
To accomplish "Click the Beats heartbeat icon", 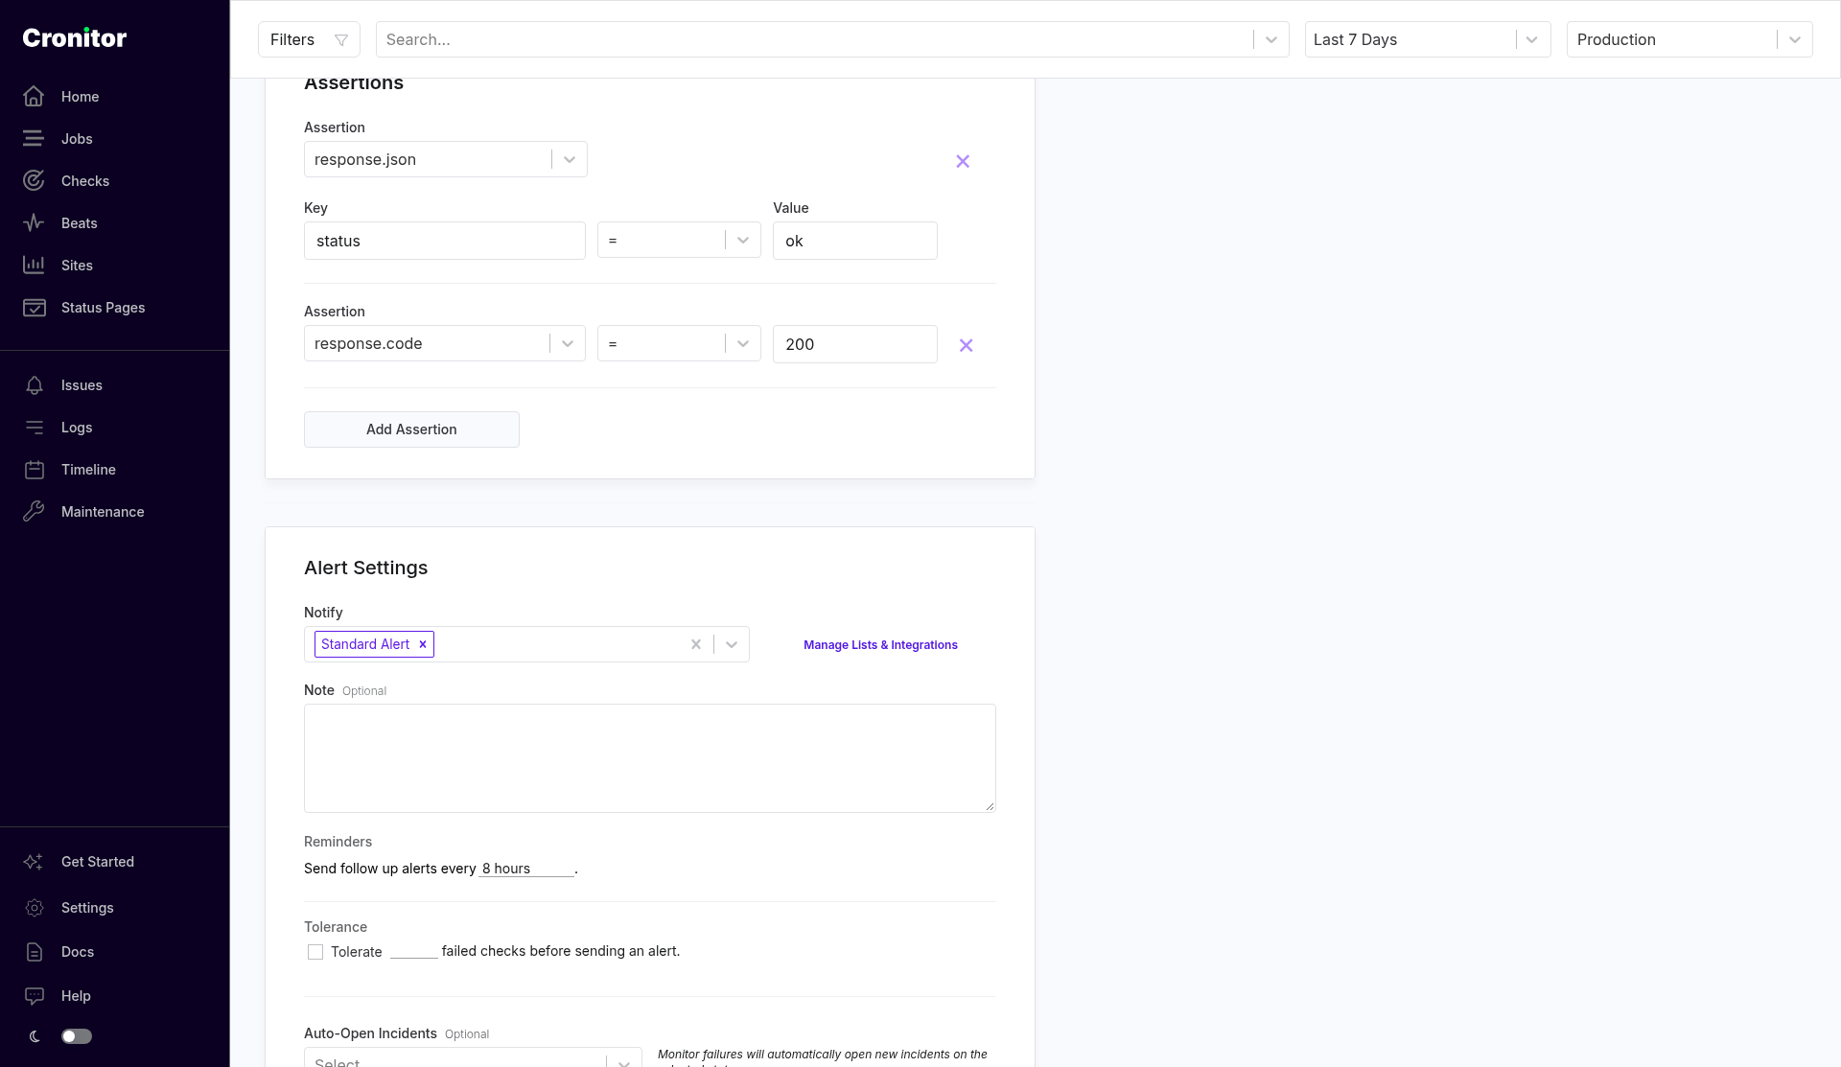I will pos(34,223).
